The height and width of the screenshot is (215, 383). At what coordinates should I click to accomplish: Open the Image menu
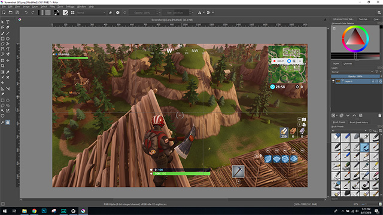click(x=26, y=7)
